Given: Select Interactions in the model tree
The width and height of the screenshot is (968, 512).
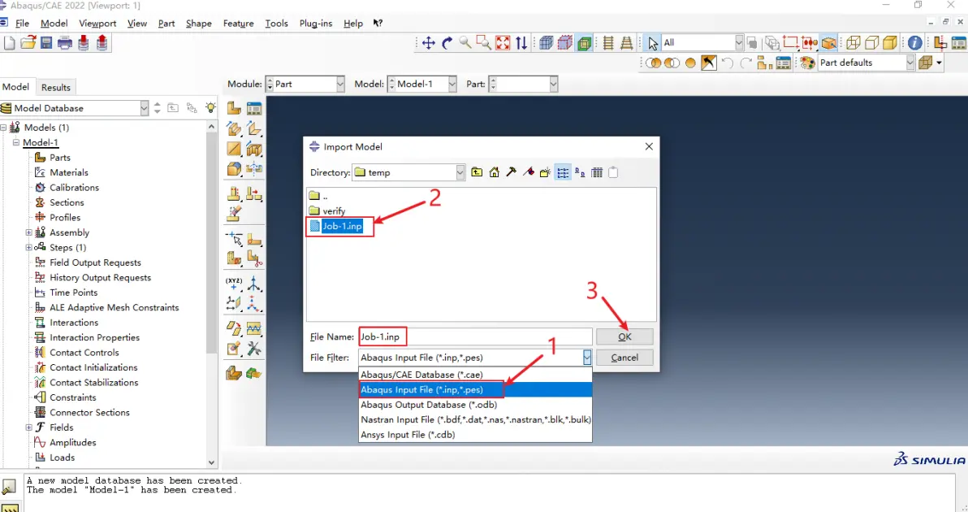Looking at the screenshot, I should pos(73,323).
